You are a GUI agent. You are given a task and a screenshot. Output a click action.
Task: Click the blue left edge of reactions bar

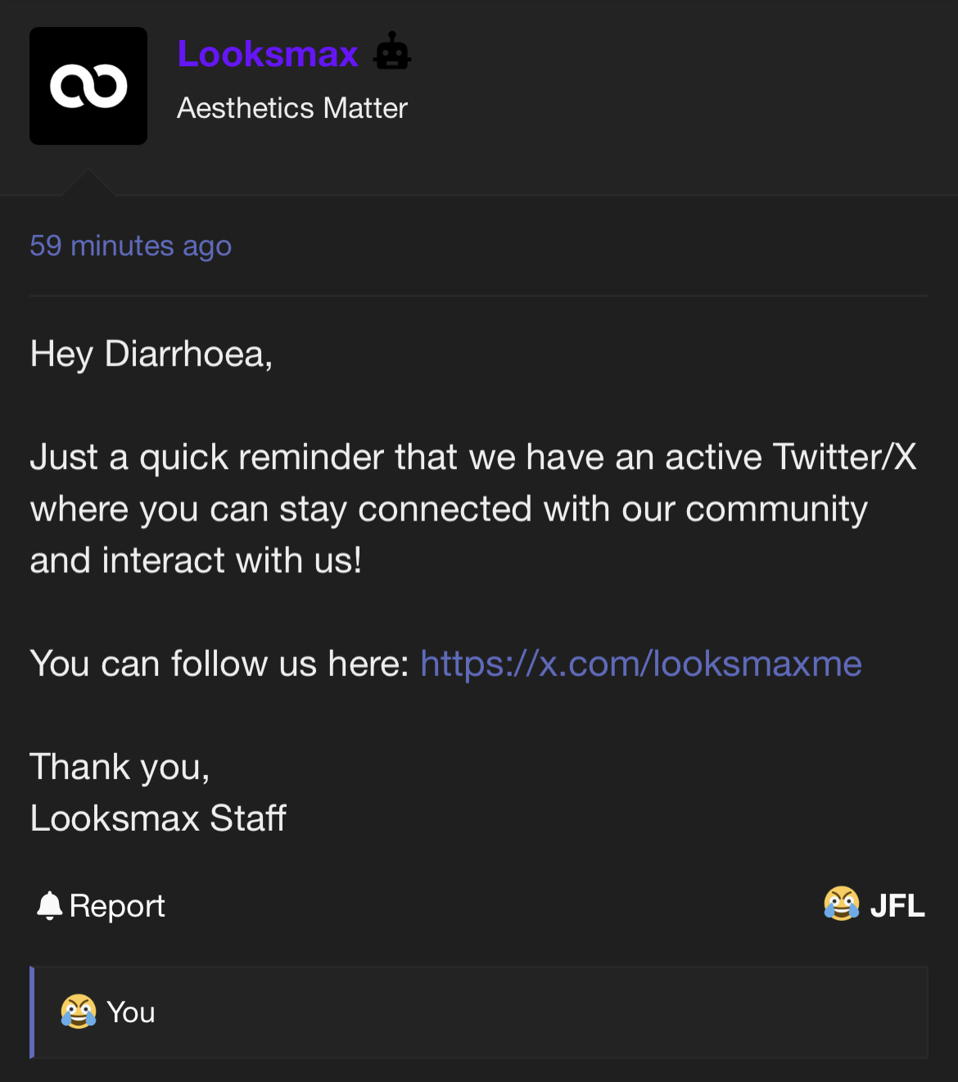(x=32, y=1012)
